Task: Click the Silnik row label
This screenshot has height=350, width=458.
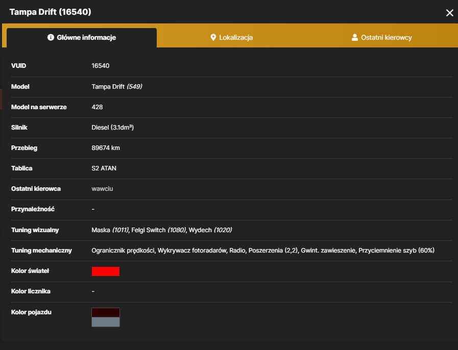Action: 19,127
